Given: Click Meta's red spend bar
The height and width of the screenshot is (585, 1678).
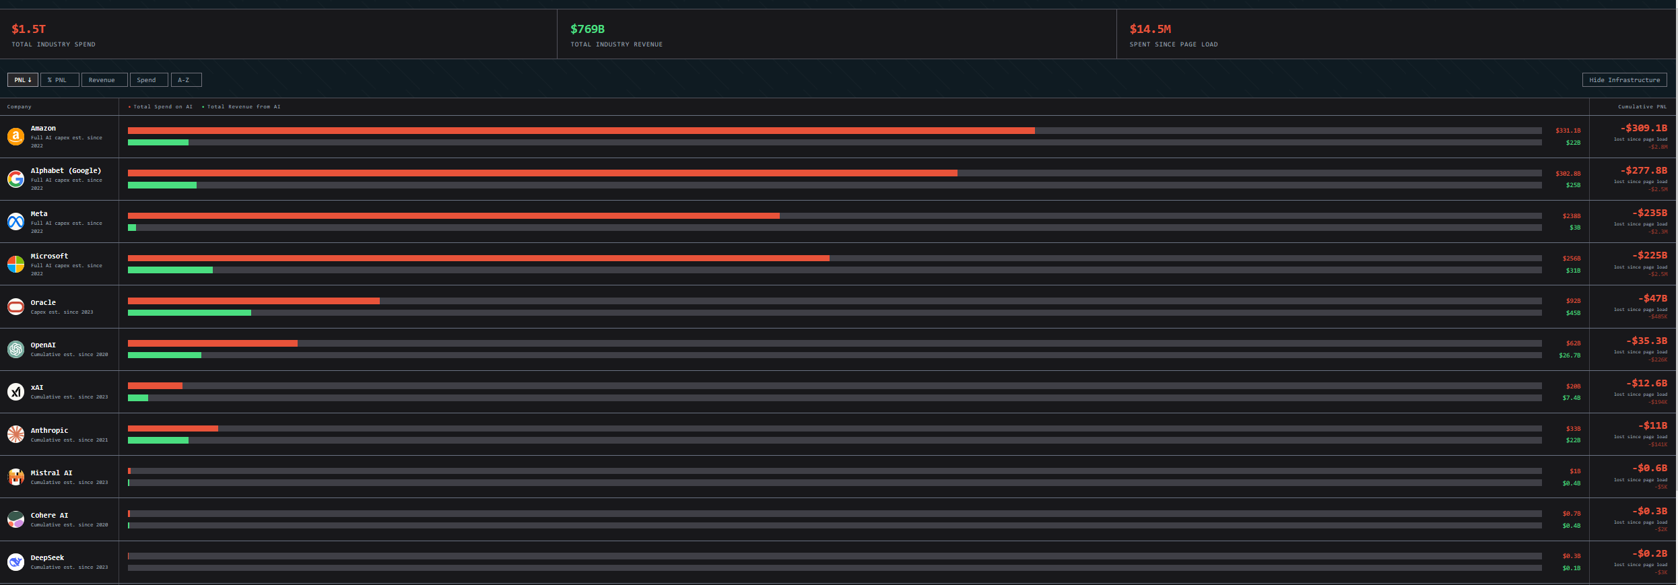Looking at the screenshot, I should tap(454, 215).
